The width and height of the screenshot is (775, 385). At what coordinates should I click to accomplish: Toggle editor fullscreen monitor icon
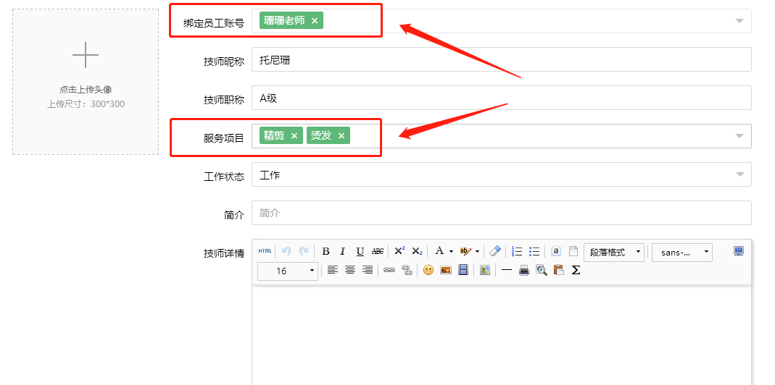pos(739,251)
